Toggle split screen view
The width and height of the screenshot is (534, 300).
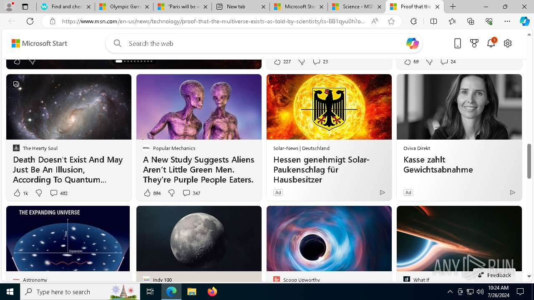[x=433, y=21]
